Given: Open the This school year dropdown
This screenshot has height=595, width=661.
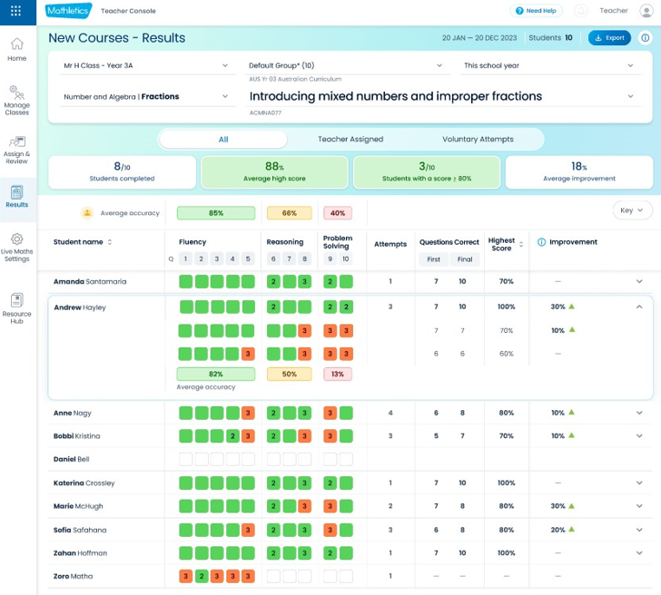Looking at the screenshot, I should point(549,65).
